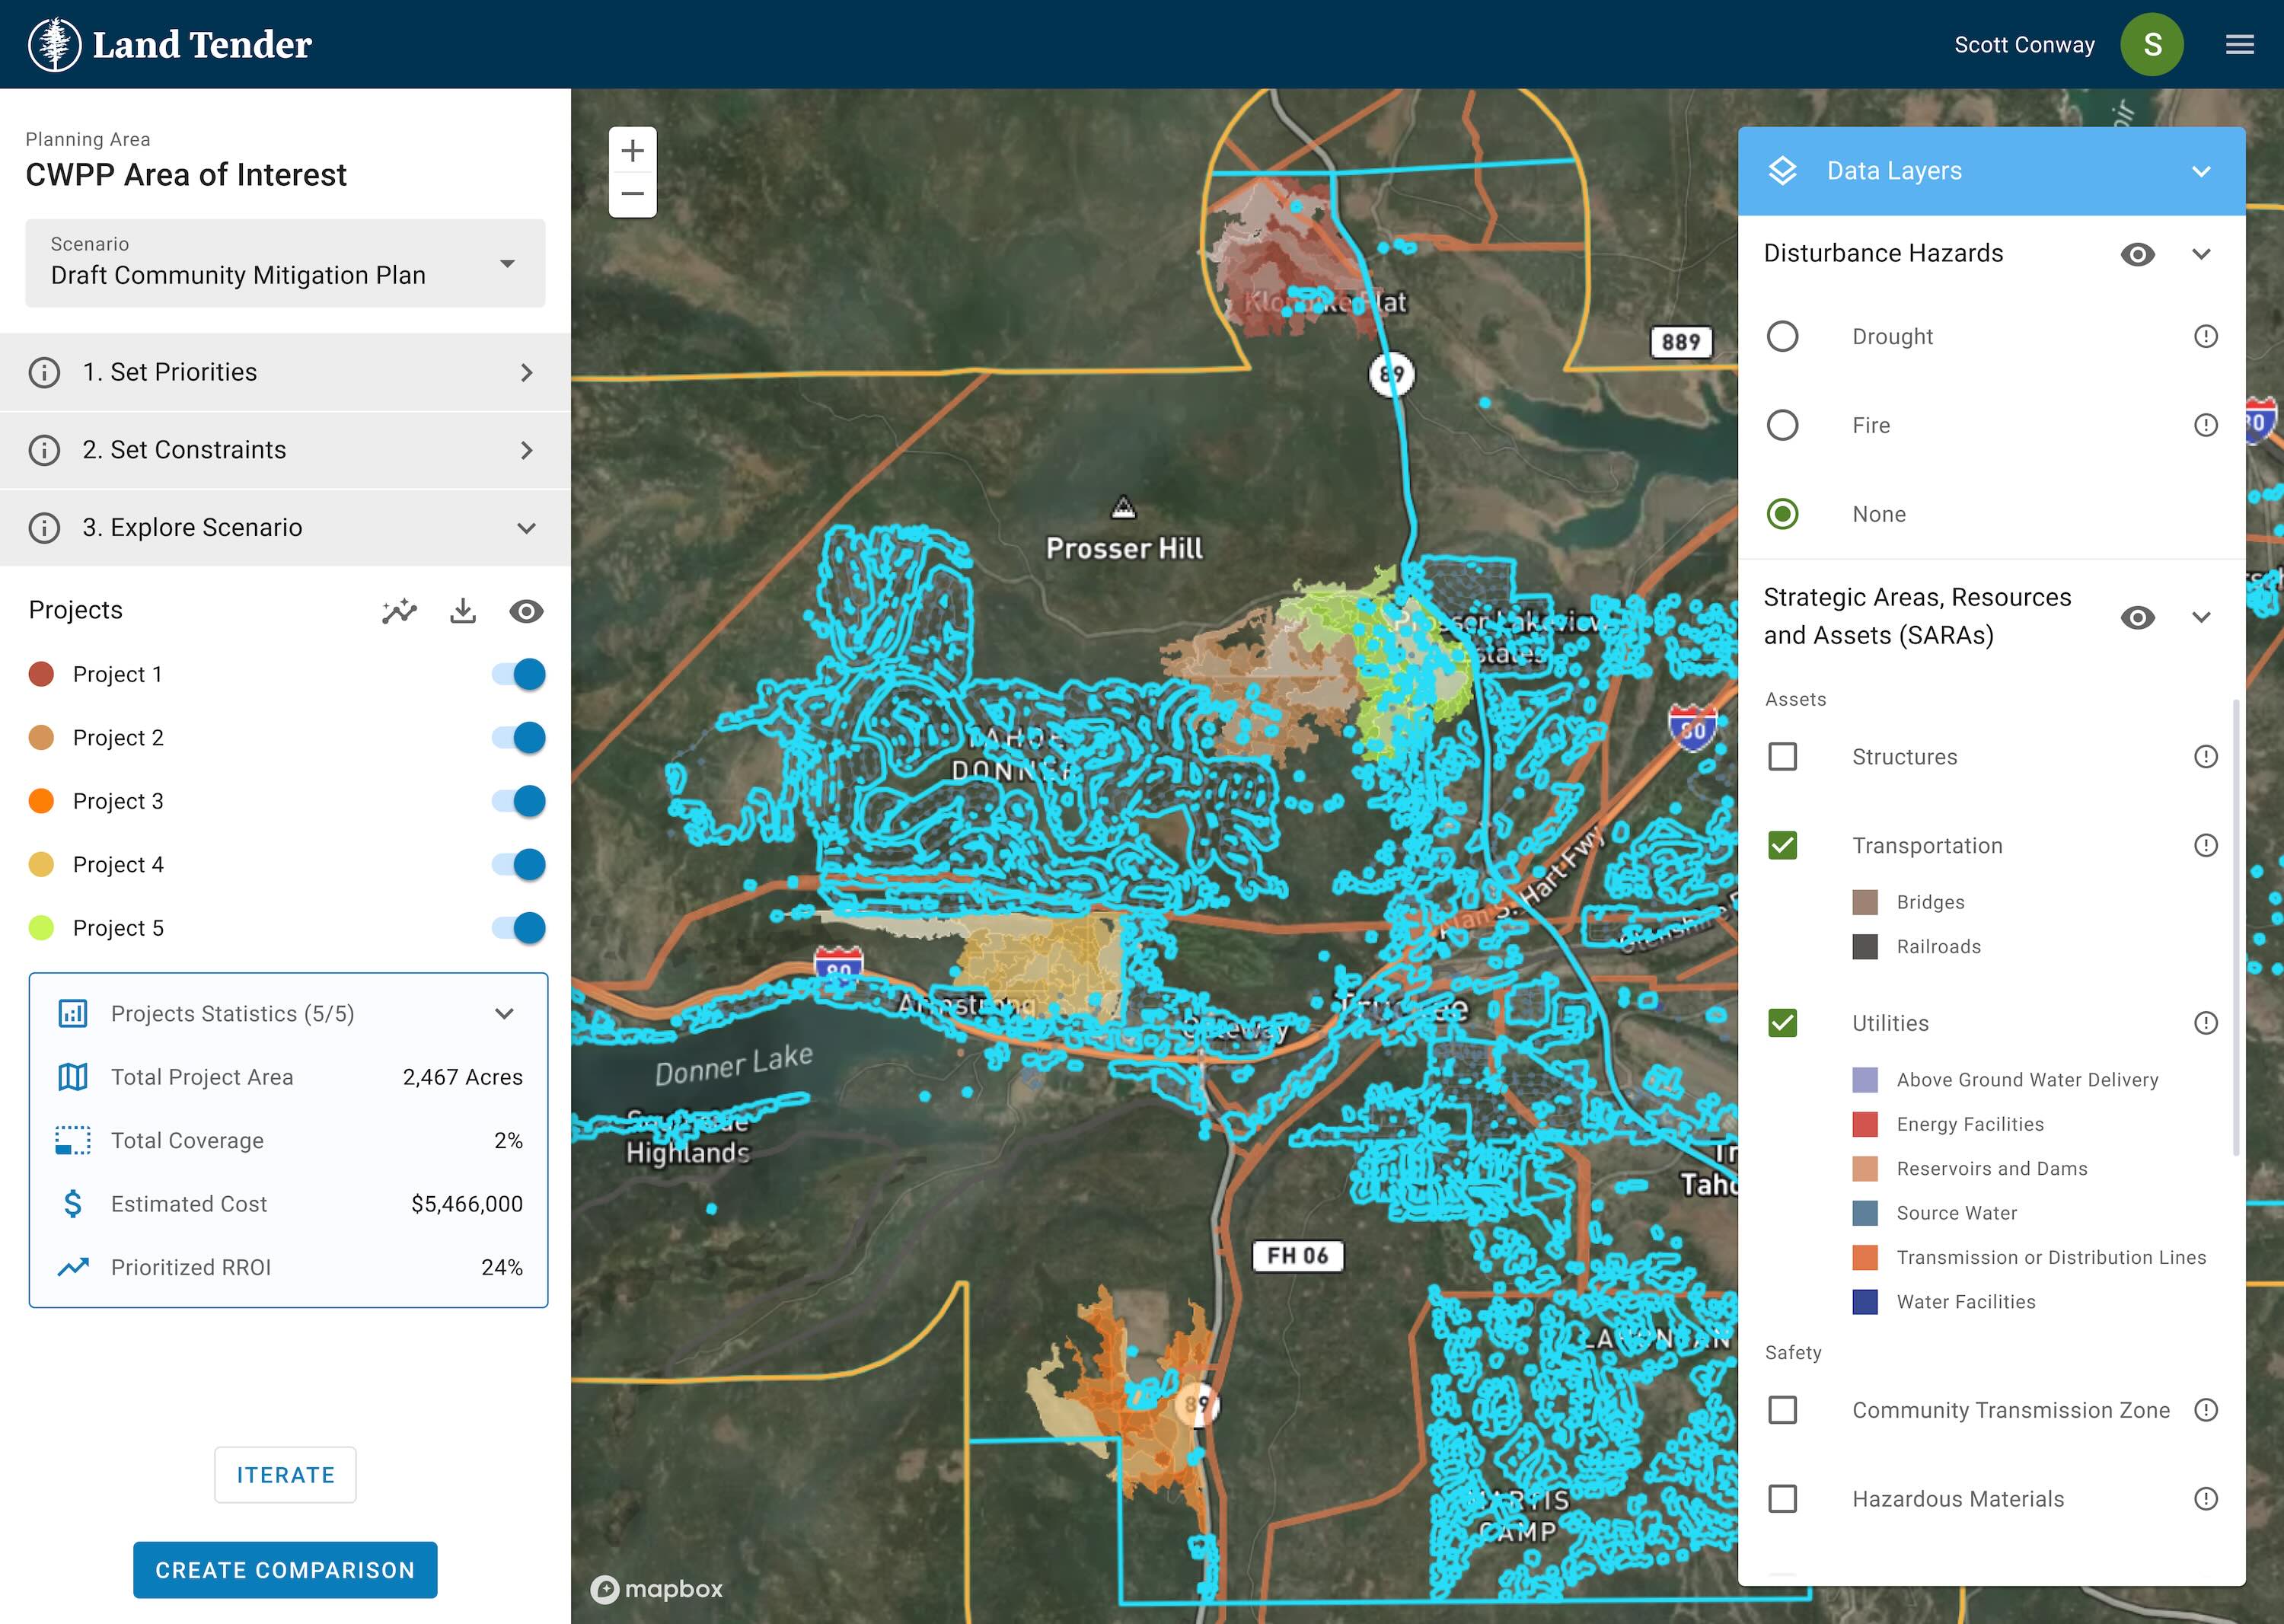Check the Structures checkbox
The width and height of the screenshot is (2284, 1624).
(1782, 757)
